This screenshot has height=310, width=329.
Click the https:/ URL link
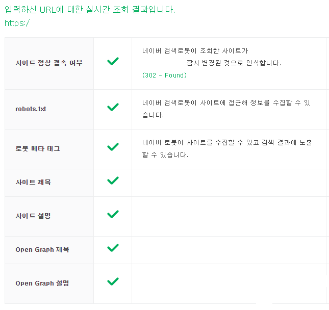point(17,23)
